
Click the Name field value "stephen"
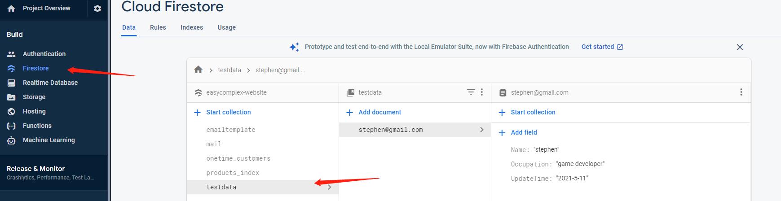[x=547, y=149]
